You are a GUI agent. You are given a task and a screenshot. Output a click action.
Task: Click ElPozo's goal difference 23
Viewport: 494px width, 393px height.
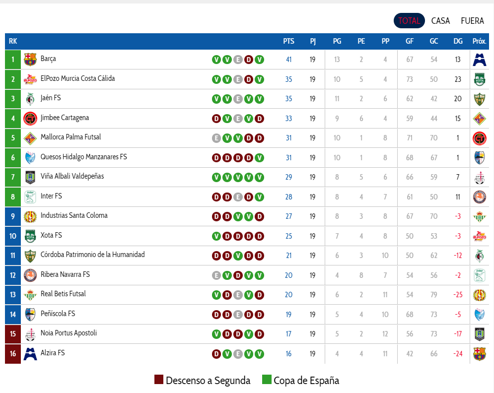tap(458, 79)
